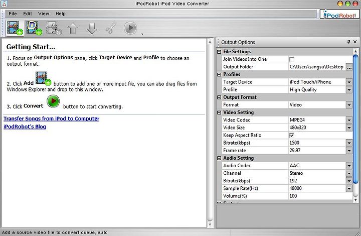Viewport: 361px width, 236px height.
Task: Select the High Quality profile value
Action: coord(303,90)
